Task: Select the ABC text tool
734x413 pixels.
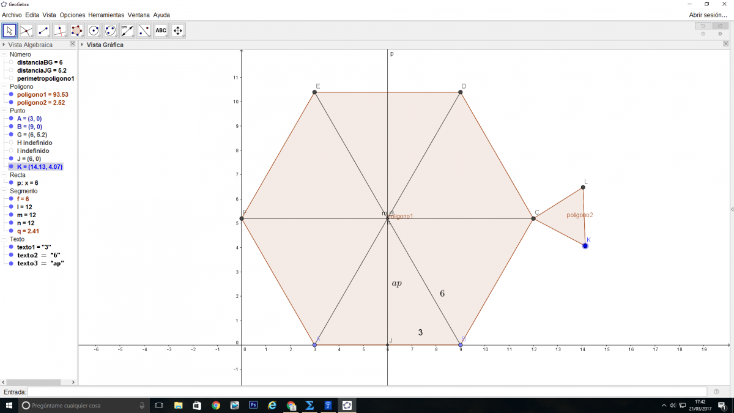Action: point(161,31)
